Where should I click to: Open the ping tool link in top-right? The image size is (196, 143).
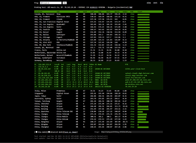point(149,2)
